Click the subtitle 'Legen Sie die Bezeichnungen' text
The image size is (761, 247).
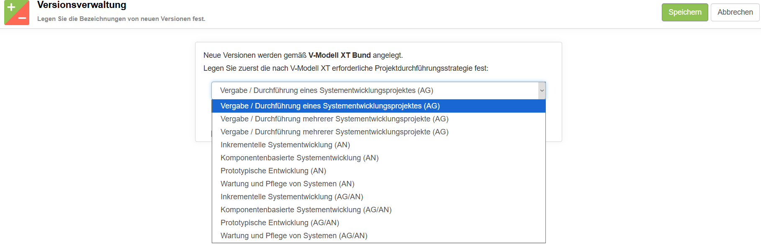[x=121, y=19]
